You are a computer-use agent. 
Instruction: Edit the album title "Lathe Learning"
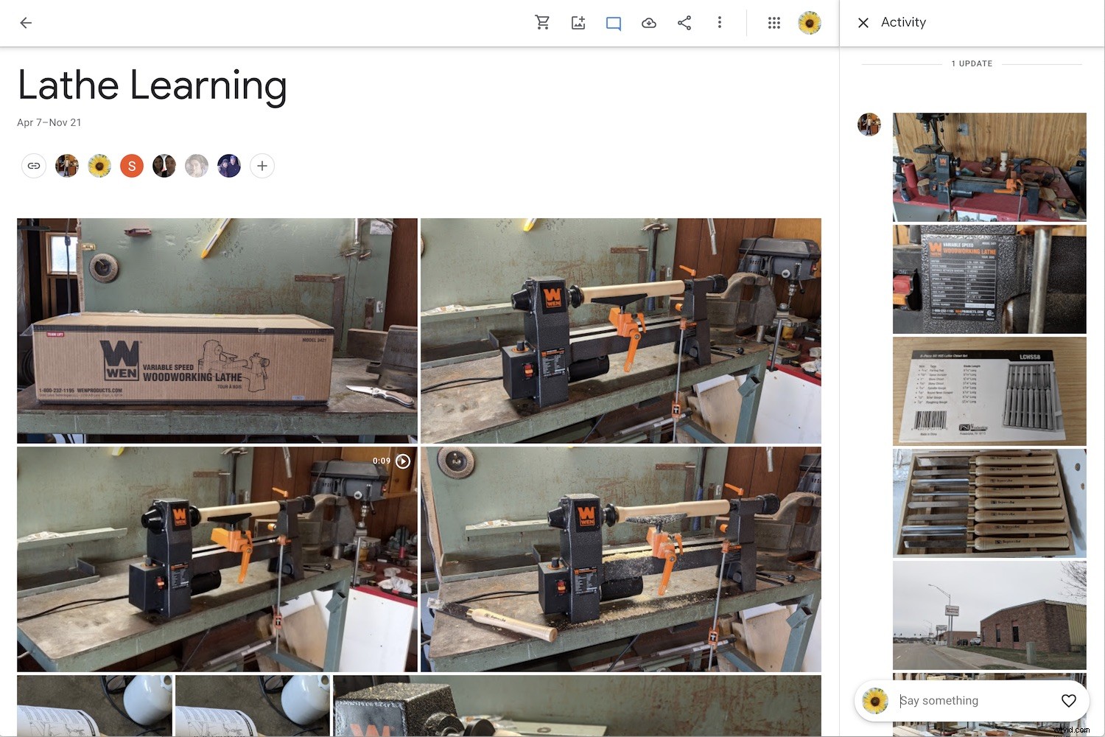(x=152, y=85)
